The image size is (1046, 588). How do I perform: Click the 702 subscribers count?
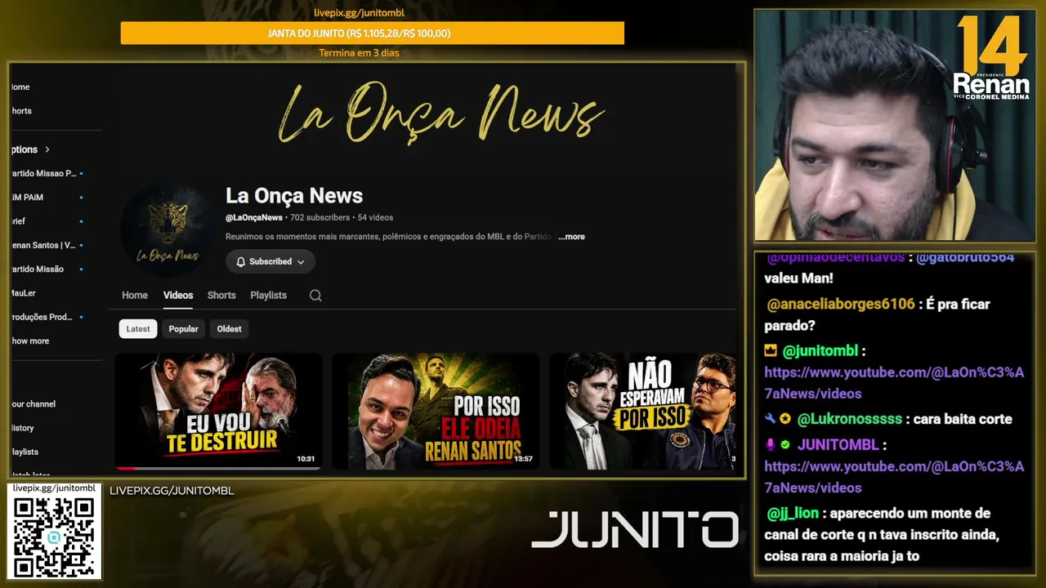320,218
